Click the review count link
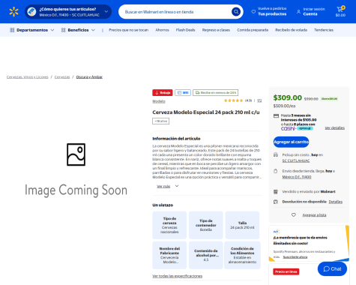356x285 pixels. [259, 100]
